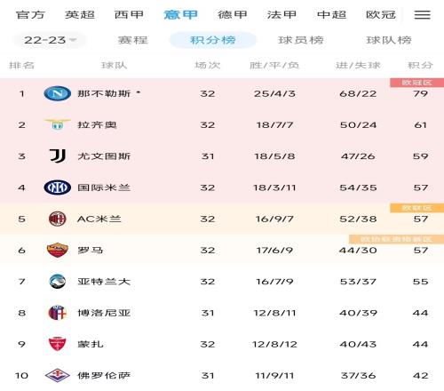Image resolution: width=444 pixels, height=391 pixels.
Task: Click Bologna's 12/8/11 record
Action: point(274,313)
